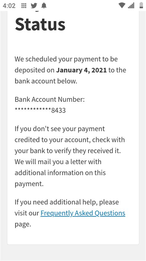This screenshot has width=146, height=261.
Task: Click the 'bank account below' text
Action: pyautogui.click(x=46, y=81)
